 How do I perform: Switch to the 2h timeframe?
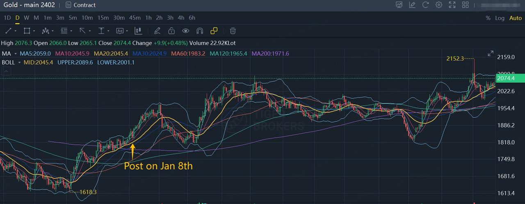[160, 18]
